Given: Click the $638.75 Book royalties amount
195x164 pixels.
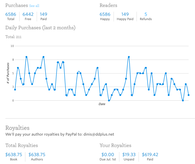Looking at the screenshot, I should pos(14,155).
